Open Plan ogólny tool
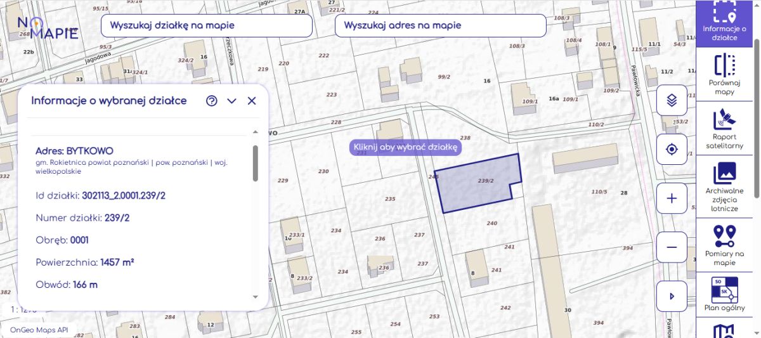This screenshot has height=338, width=761. pyautogui.click(x=724, y=295)
